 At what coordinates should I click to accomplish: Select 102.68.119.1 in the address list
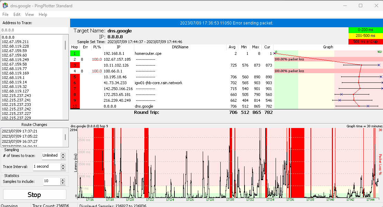tap(13, 78)
